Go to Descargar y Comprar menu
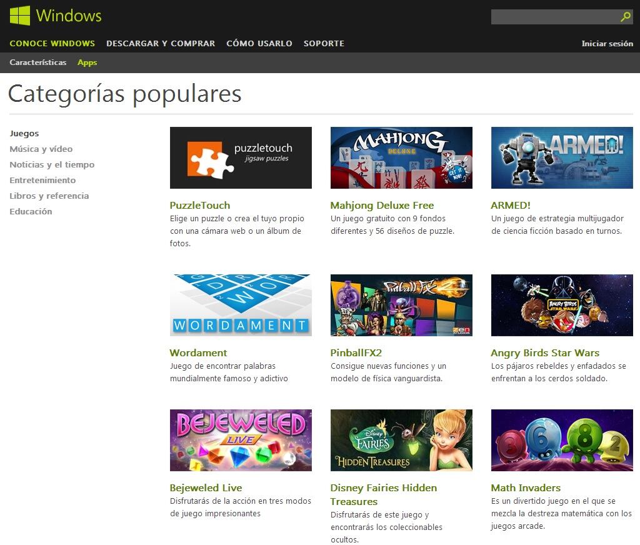 coord(161,44)
